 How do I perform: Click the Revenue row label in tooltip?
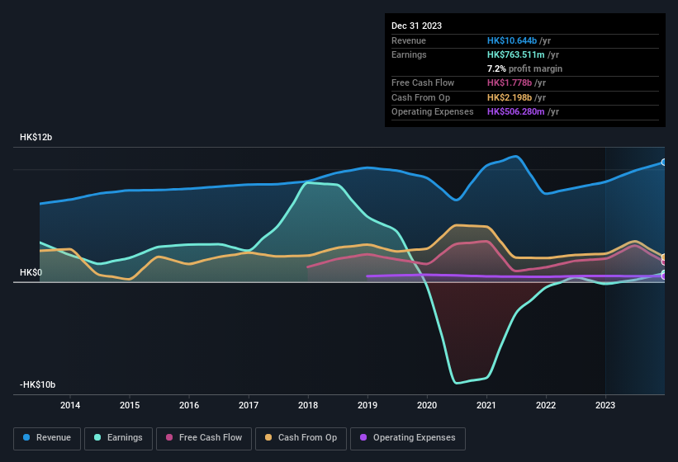click(x=409, y=40)
